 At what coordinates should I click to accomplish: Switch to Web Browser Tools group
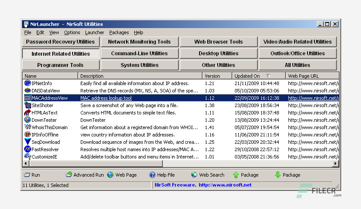(x=219, y=41)
